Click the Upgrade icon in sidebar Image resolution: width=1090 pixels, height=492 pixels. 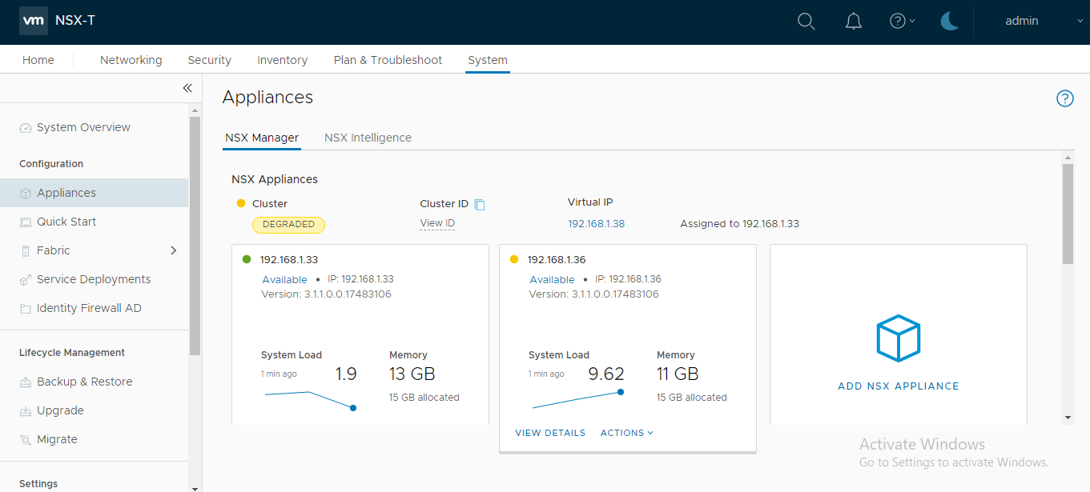click(26, 411)
